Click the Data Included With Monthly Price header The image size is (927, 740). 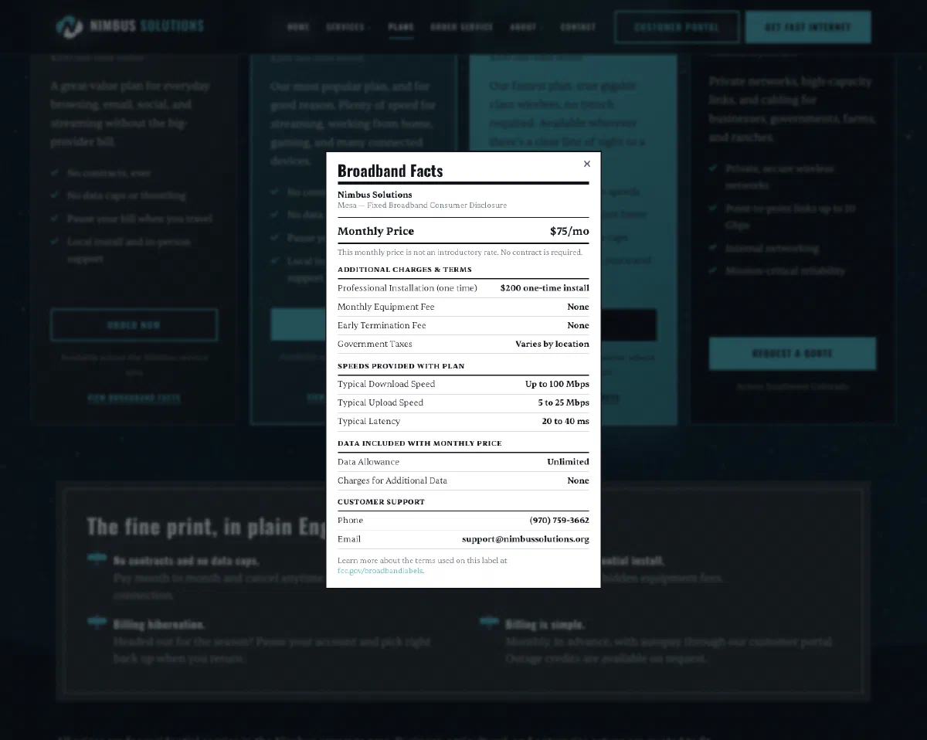point(419,443)
